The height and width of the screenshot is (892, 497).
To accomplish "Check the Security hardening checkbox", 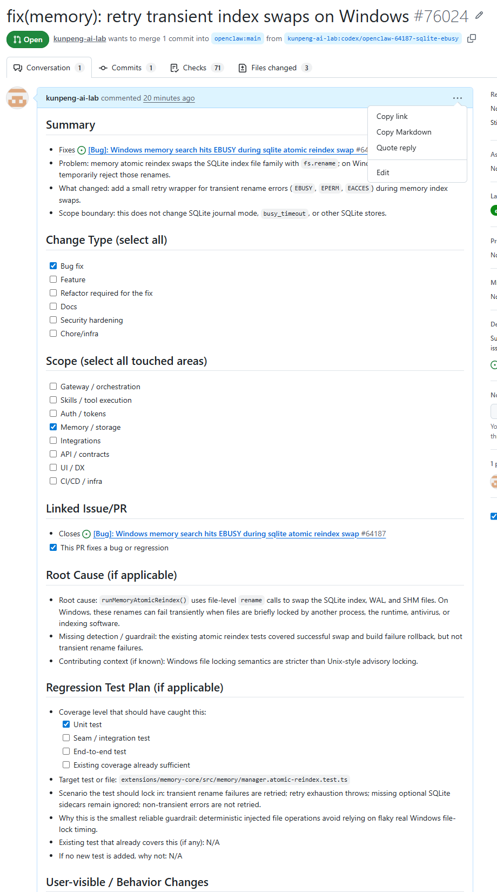I will pos(53,320).
